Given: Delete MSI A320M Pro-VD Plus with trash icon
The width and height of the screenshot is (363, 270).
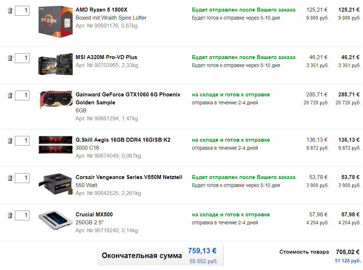Looking at the screenshot, I should [x=10, y=58].
